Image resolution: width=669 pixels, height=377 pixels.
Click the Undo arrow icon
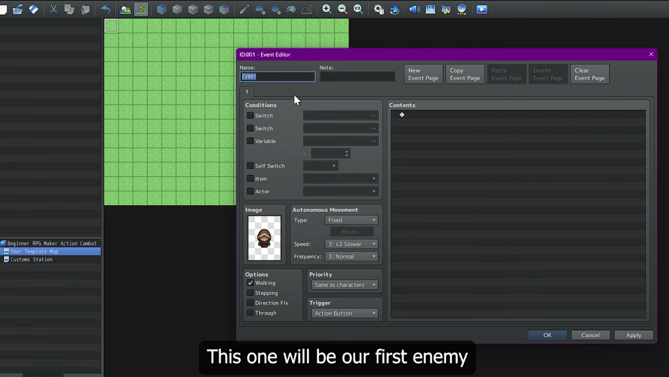pyautogui.click(x=105, y=9)
